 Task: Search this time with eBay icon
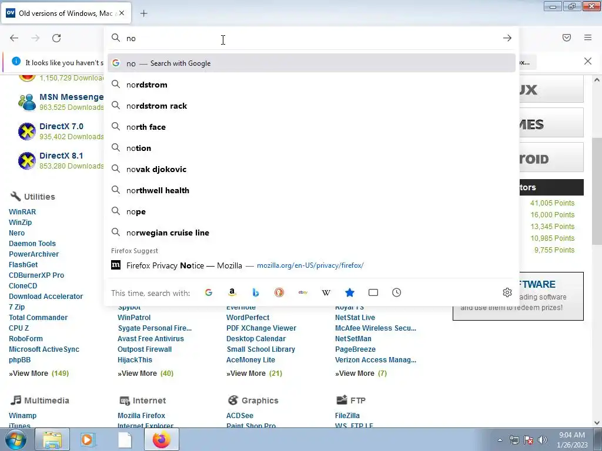point(303,292)
